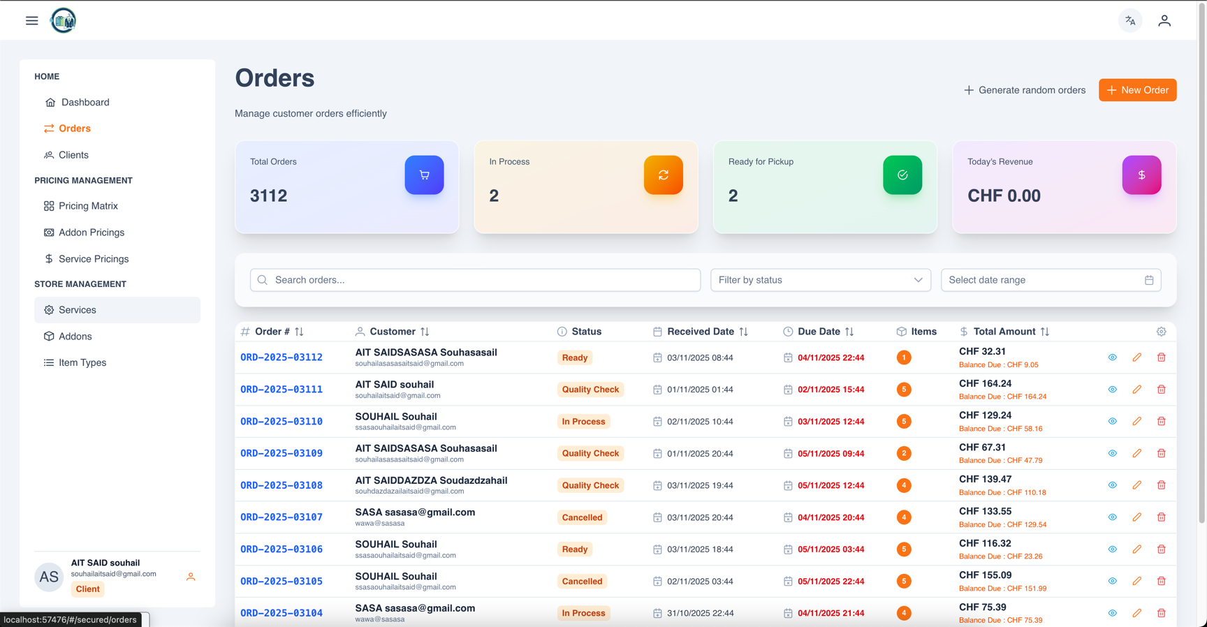Click the page vertical scrollbar
Image resolution: width=1207 pixels, height=627 pixels.
[x=1202, y=262]
